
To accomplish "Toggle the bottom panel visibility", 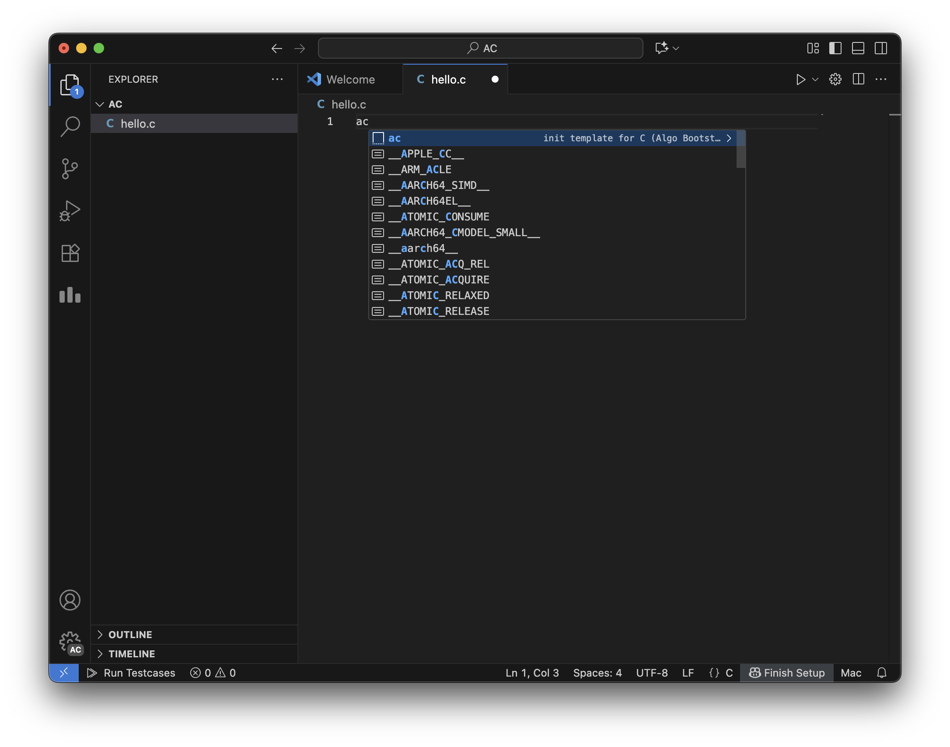I will pos(858,48).
